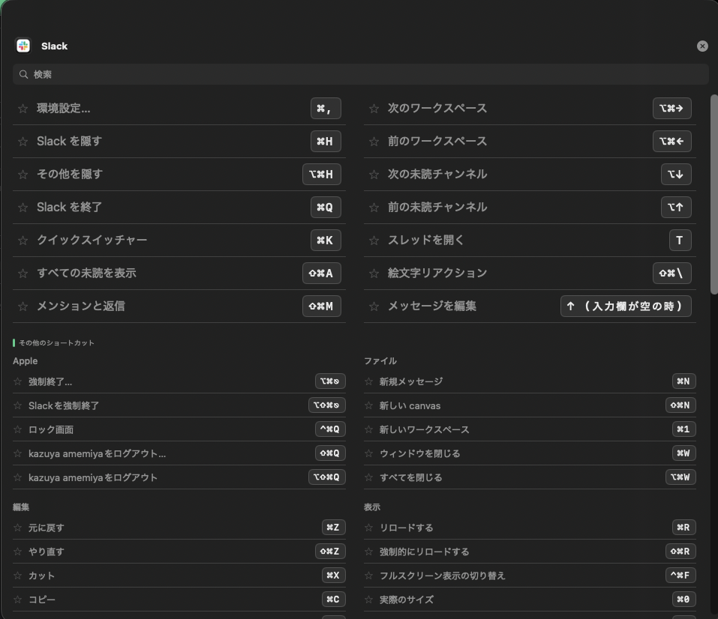The width and height of the screenshot is (718, 619).
Task: Click the その他のショートカット section heading
Action: (56, 342)
